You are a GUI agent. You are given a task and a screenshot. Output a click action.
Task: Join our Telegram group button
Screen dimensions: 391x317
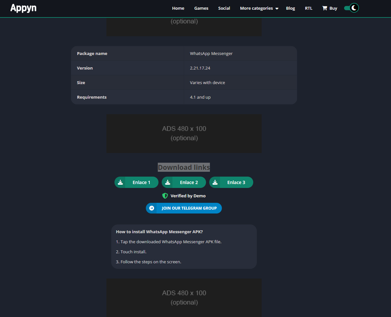pos(184,208)
